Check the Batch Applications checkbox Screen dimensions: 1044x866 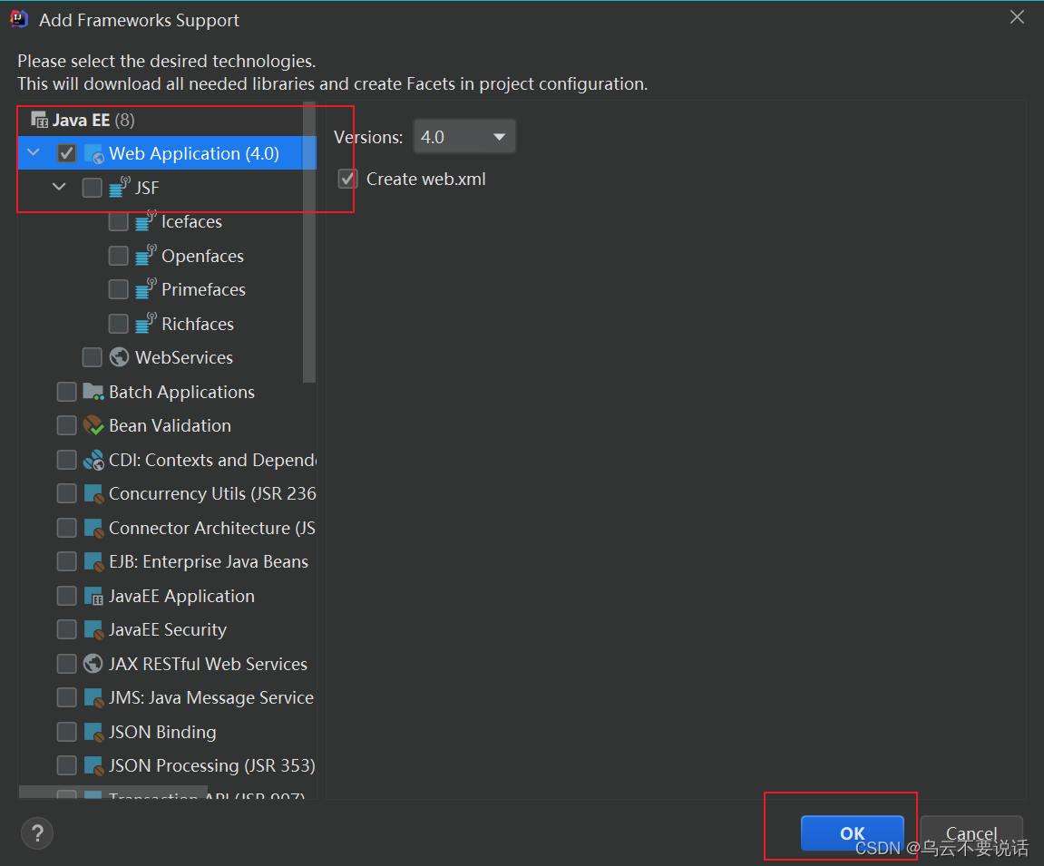(x=66, y=392)
